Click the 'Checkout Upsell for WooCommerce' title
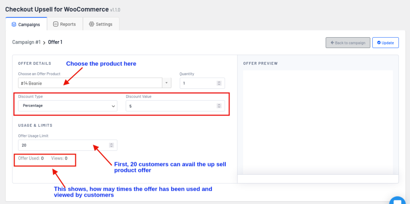 click(57, 9)
